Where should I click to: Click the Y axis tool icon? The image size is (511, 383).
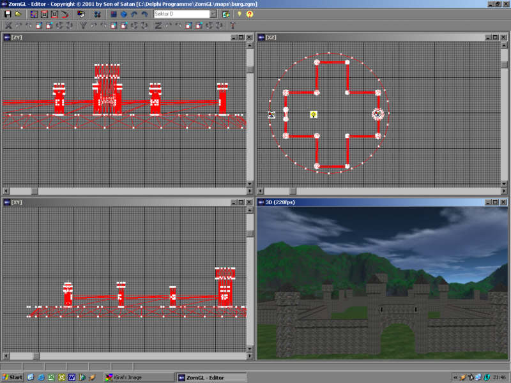coord(83,26)
